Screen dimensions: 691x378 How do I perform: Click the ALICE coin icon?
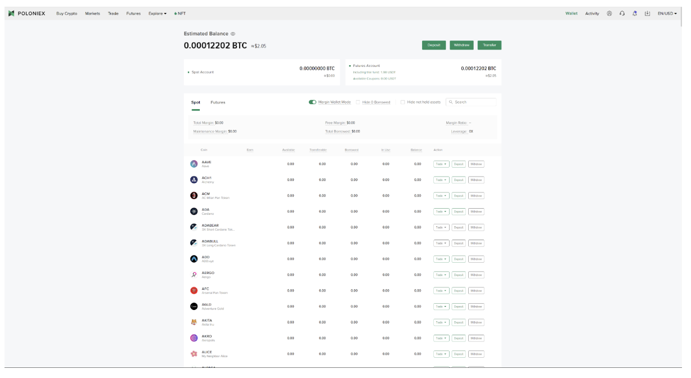[x=194, y=354]
